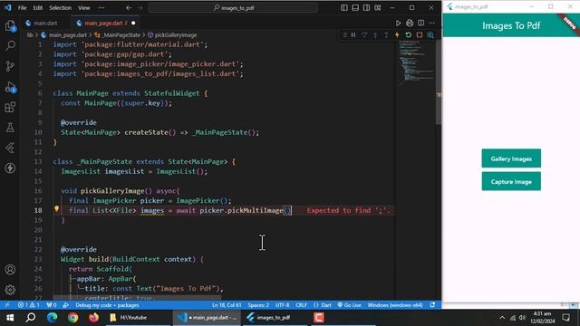Image resolution: width=580 pixels, height=326 pixels.
Task: Go back using the navigation arrow
Action: 129,8
